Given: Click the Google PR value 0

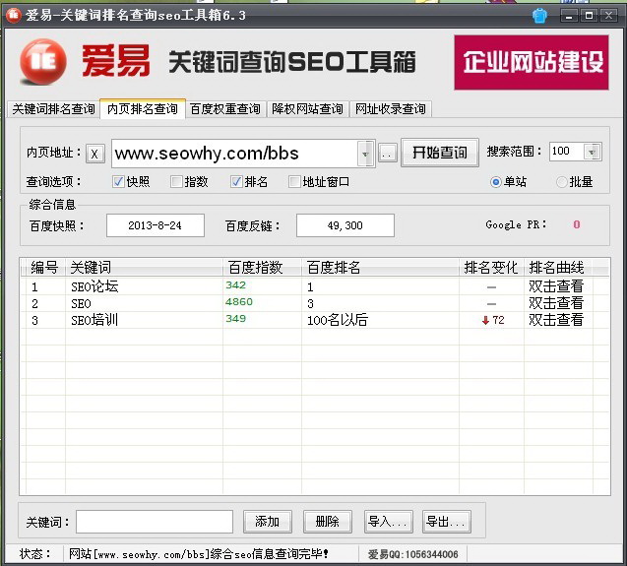Looking at the screenshot, I should pos(576,224).
